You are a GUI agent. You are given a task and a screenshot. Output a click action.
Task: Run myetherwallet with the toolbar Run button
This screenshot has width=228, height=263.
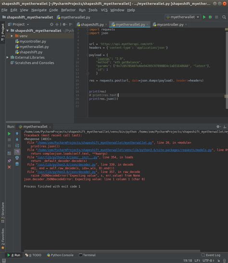[x=204, y=17]
